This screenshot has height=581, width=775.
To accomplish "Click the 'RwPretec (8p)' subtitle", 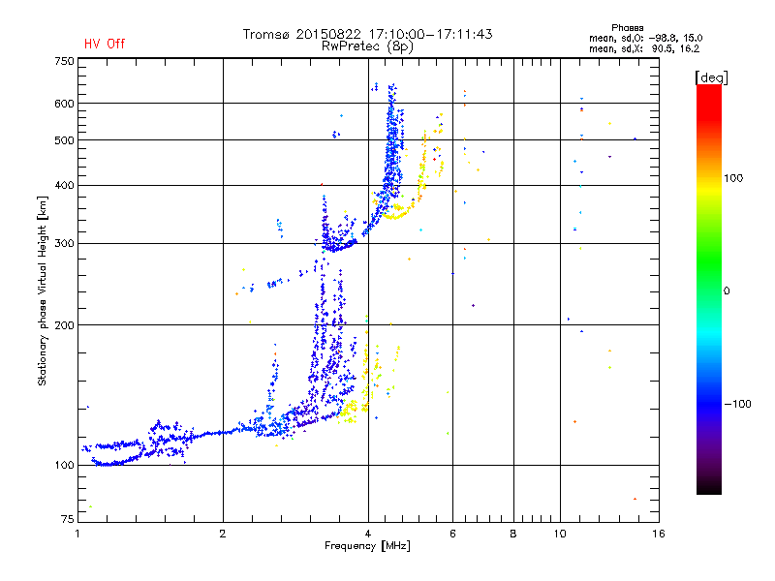I will [367, 46].
